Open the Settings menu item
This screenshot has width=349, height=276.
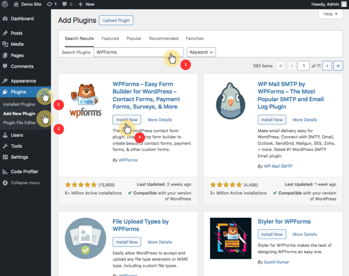[19, 157]
